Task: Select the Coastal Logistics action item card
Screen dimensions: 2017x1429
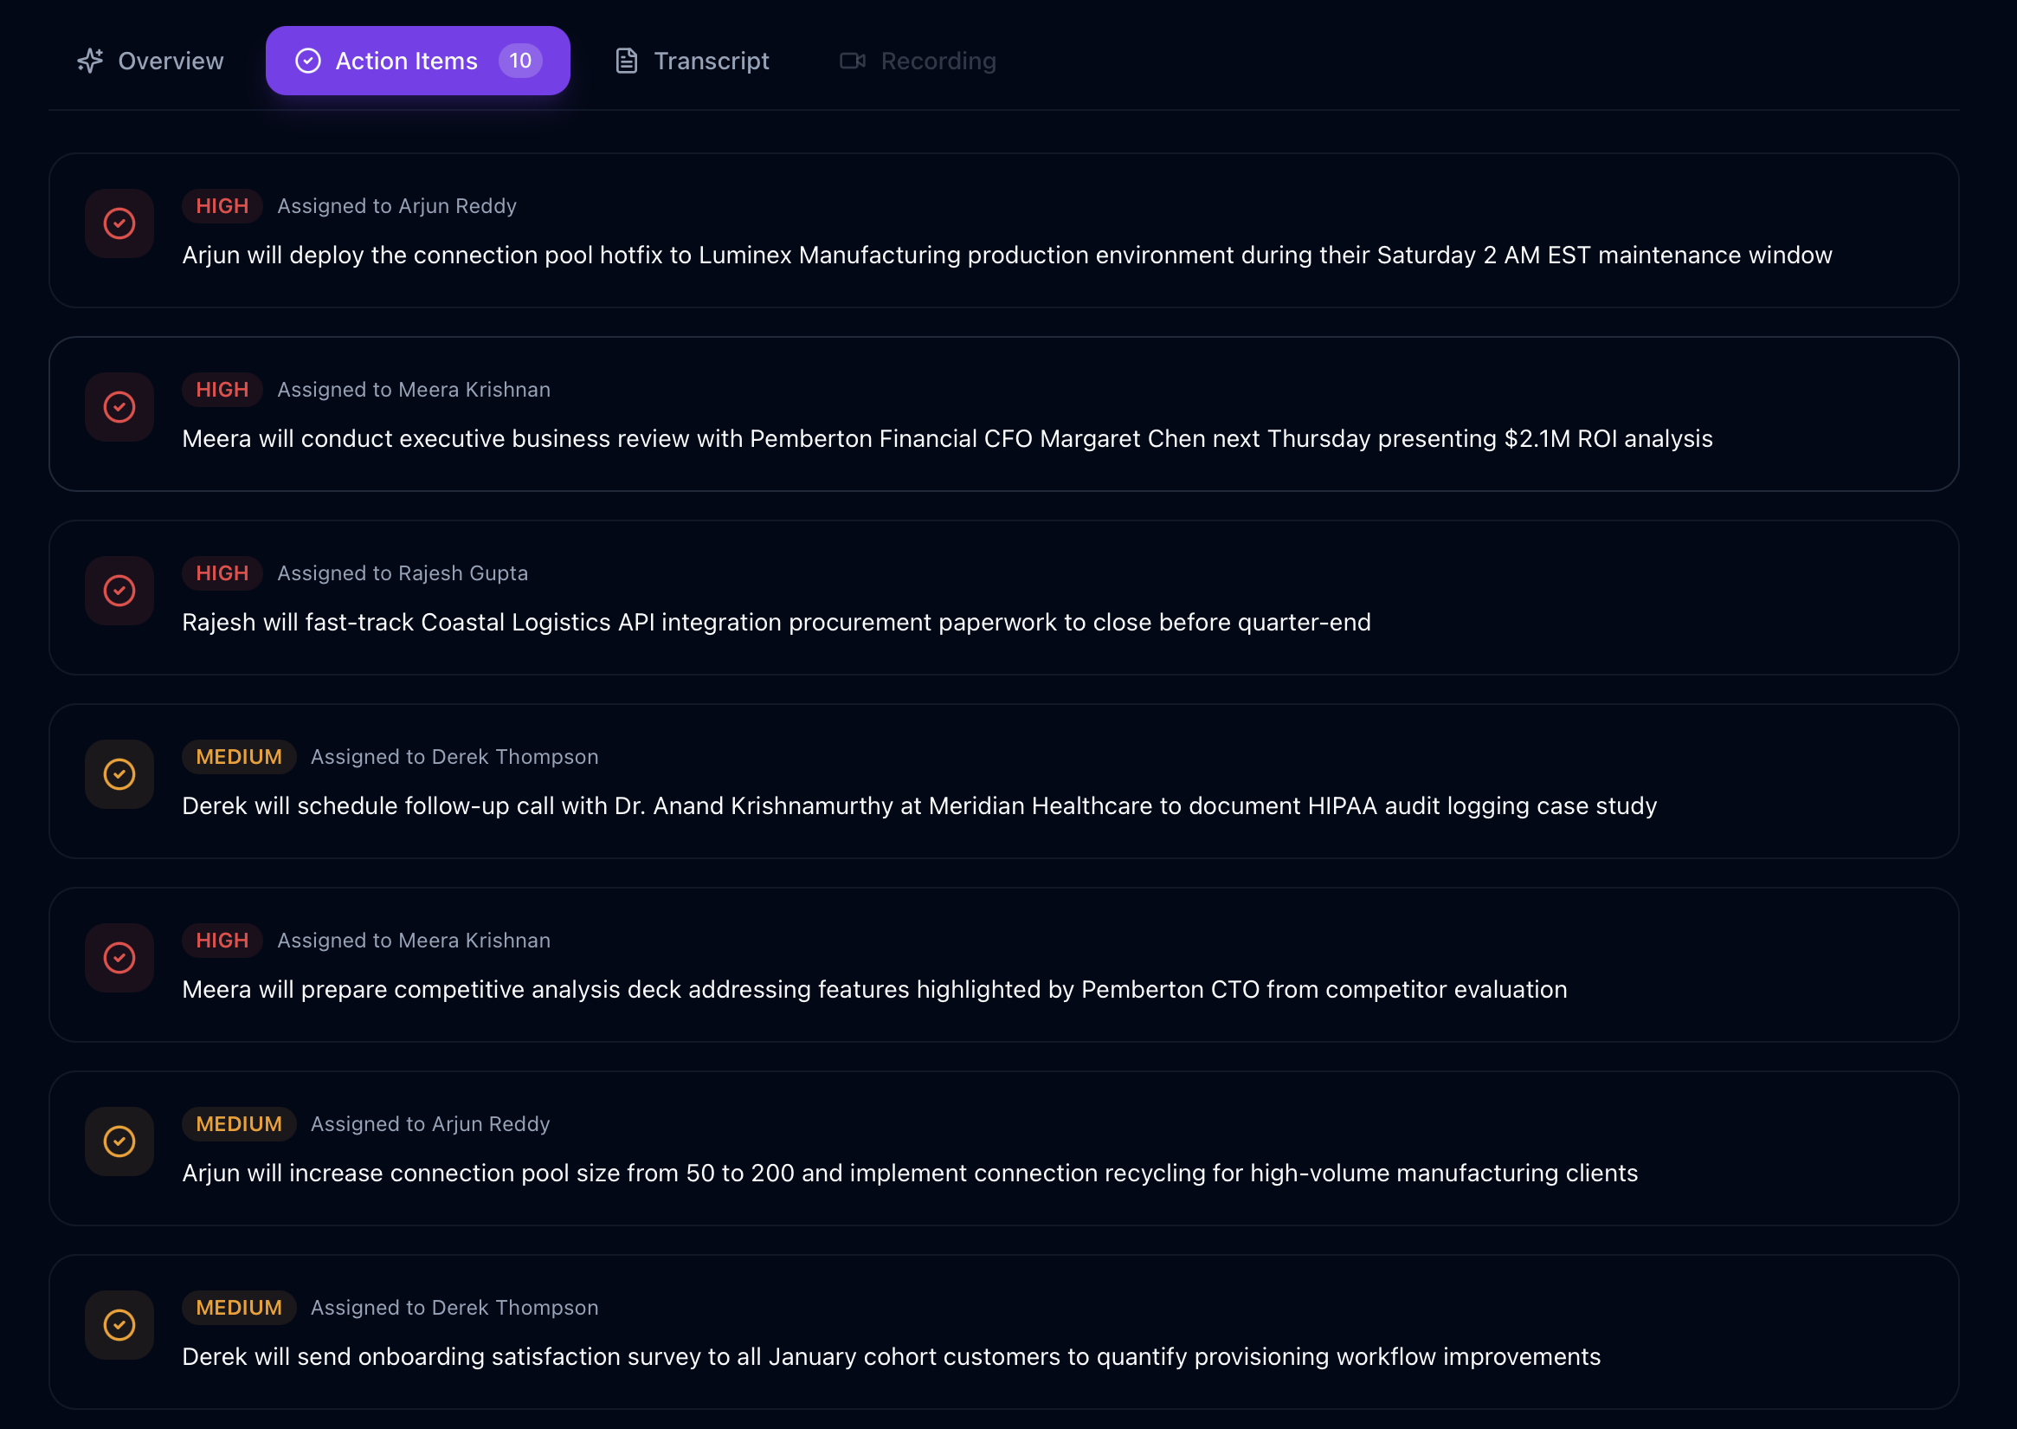Action: (x=1008, y=598)
